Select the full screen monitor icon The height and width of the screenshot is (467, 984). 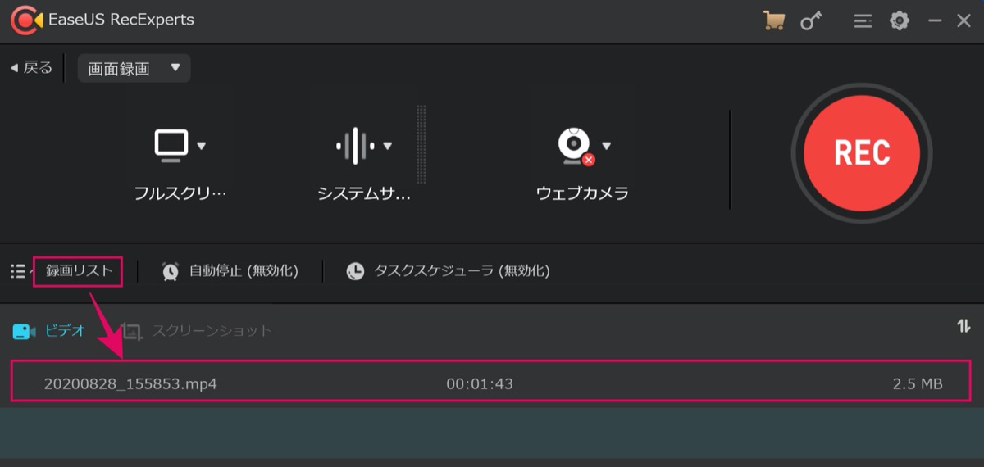click(x=171, y=145)
